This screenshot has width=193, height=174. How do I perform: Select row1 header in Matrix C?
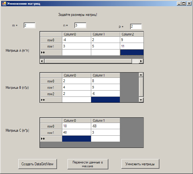(x=51, y=133)
